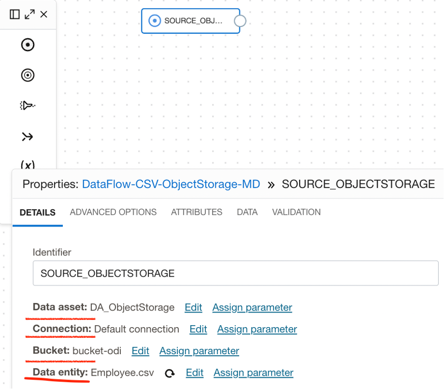Edit the Data asset DA_ObjectStorage
This screenshot has height=389, width=444.
[193, 307]
